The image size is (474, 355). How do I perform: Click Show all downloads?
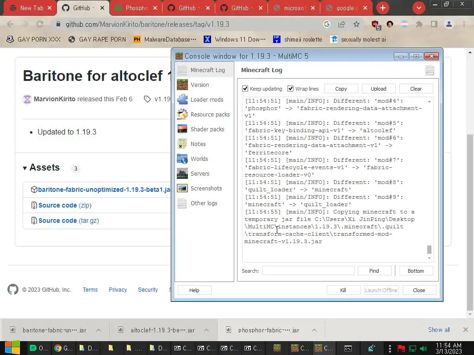click(439, 330)
